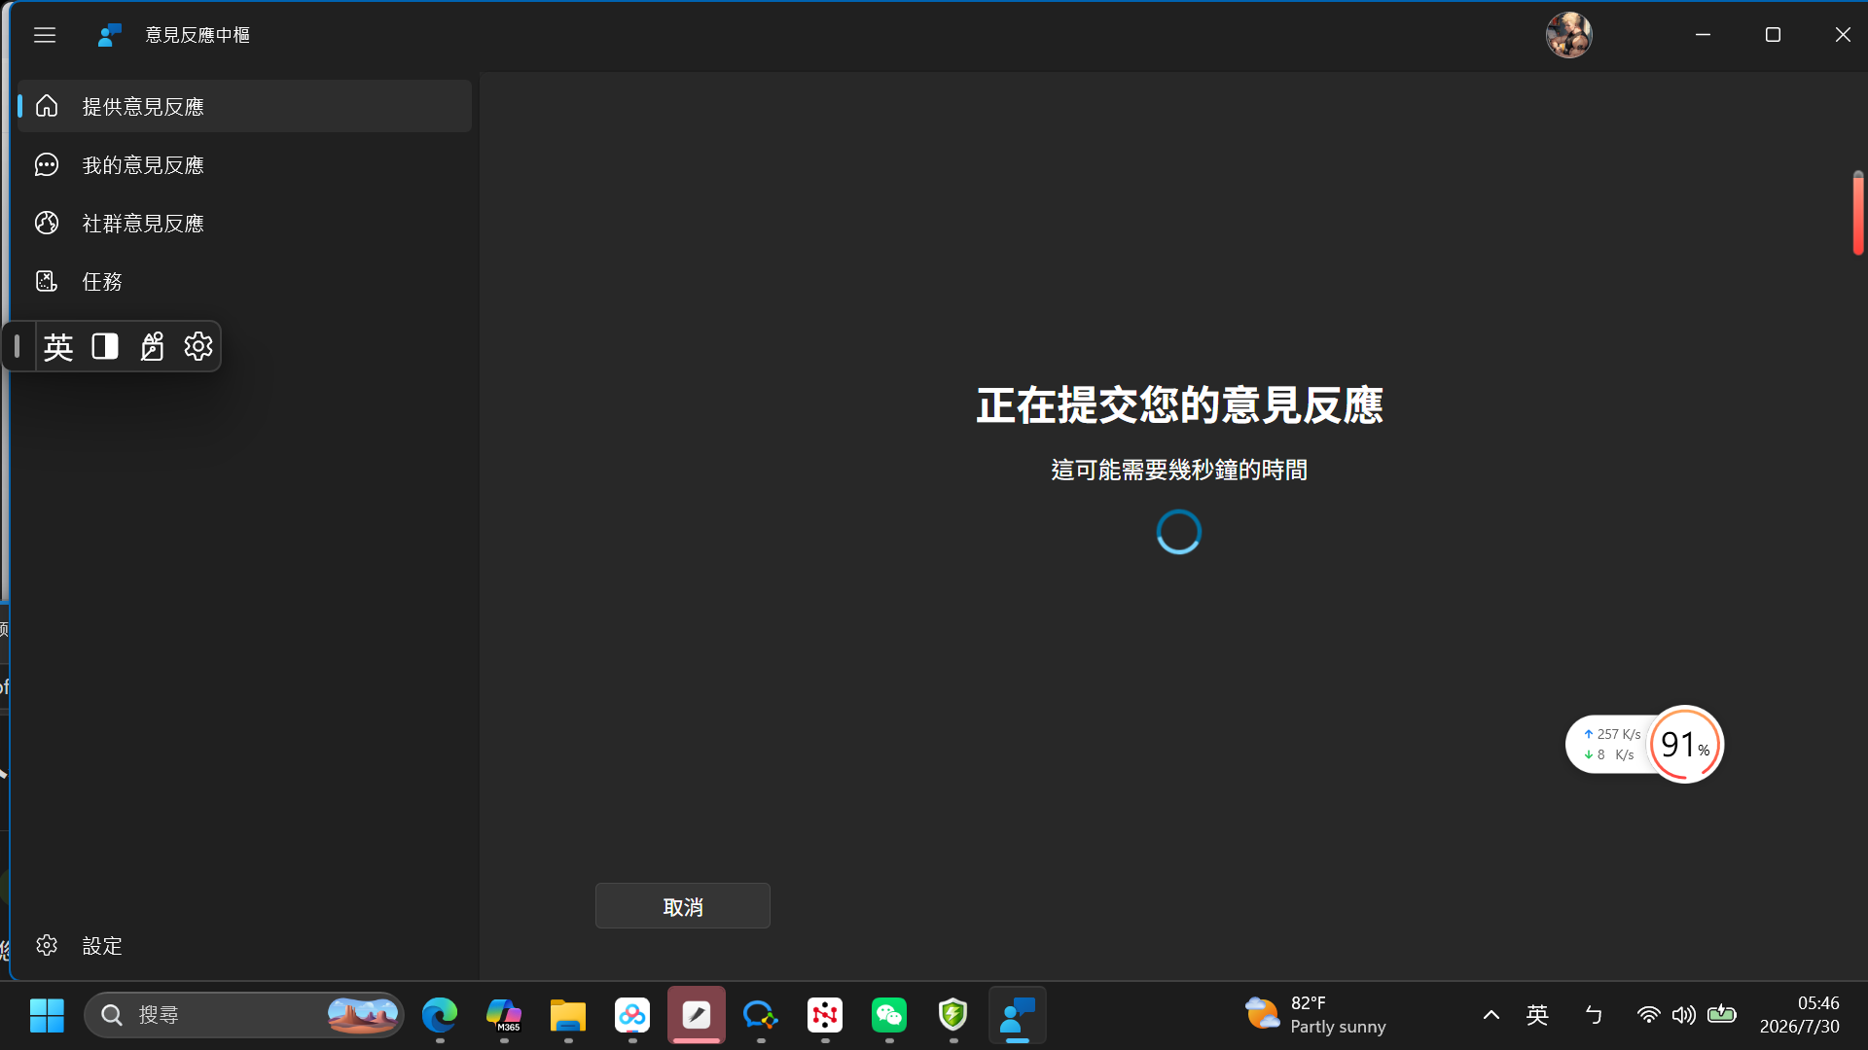The image size is (1868, 1050).
Task: Open the user account avatar
Action: tap(1568, 35)
